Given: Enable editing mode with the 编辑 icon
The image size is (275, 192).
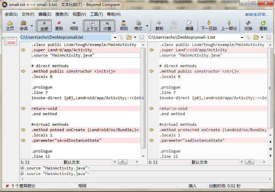Looking at the screenshot, I should (189, 26).
